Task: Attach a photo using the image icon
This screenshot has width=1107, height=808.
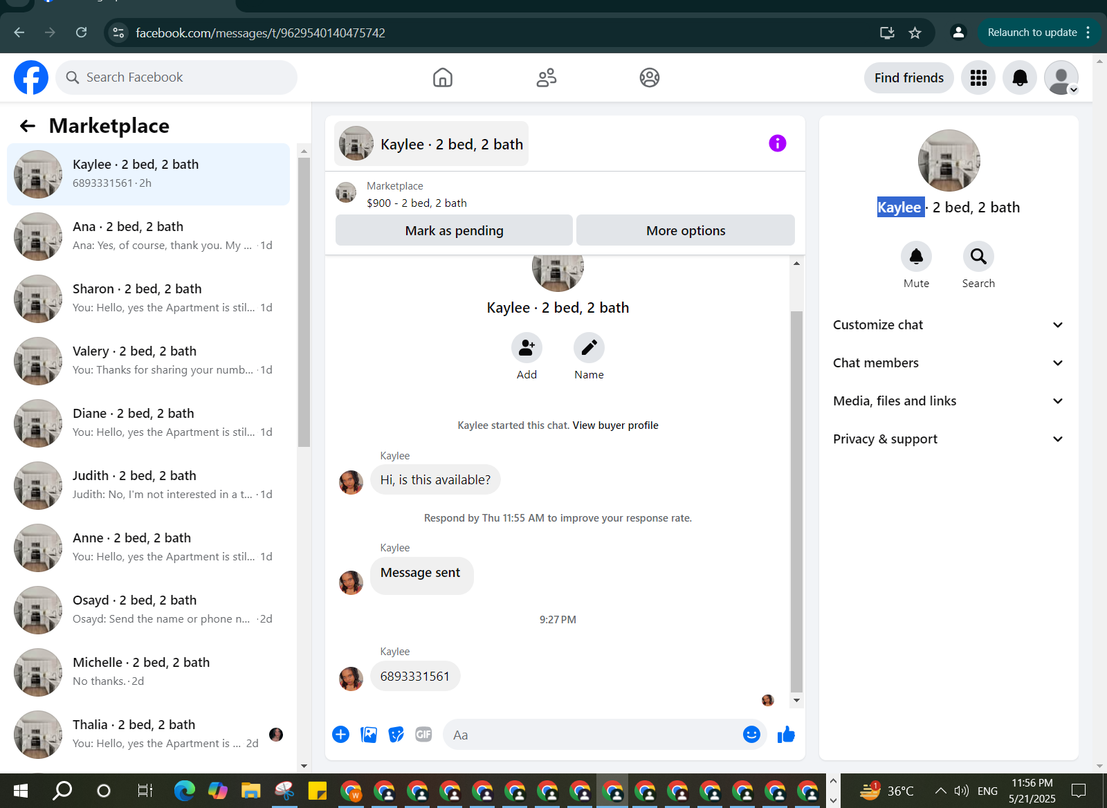Action: point(369,735)
